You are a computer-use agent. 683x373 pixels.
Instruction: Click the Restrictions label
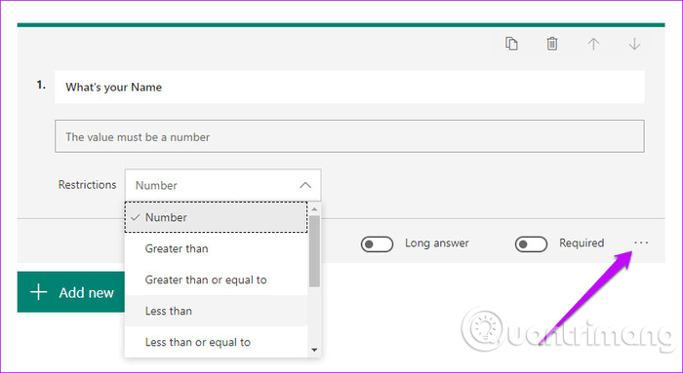click(87, 185)
